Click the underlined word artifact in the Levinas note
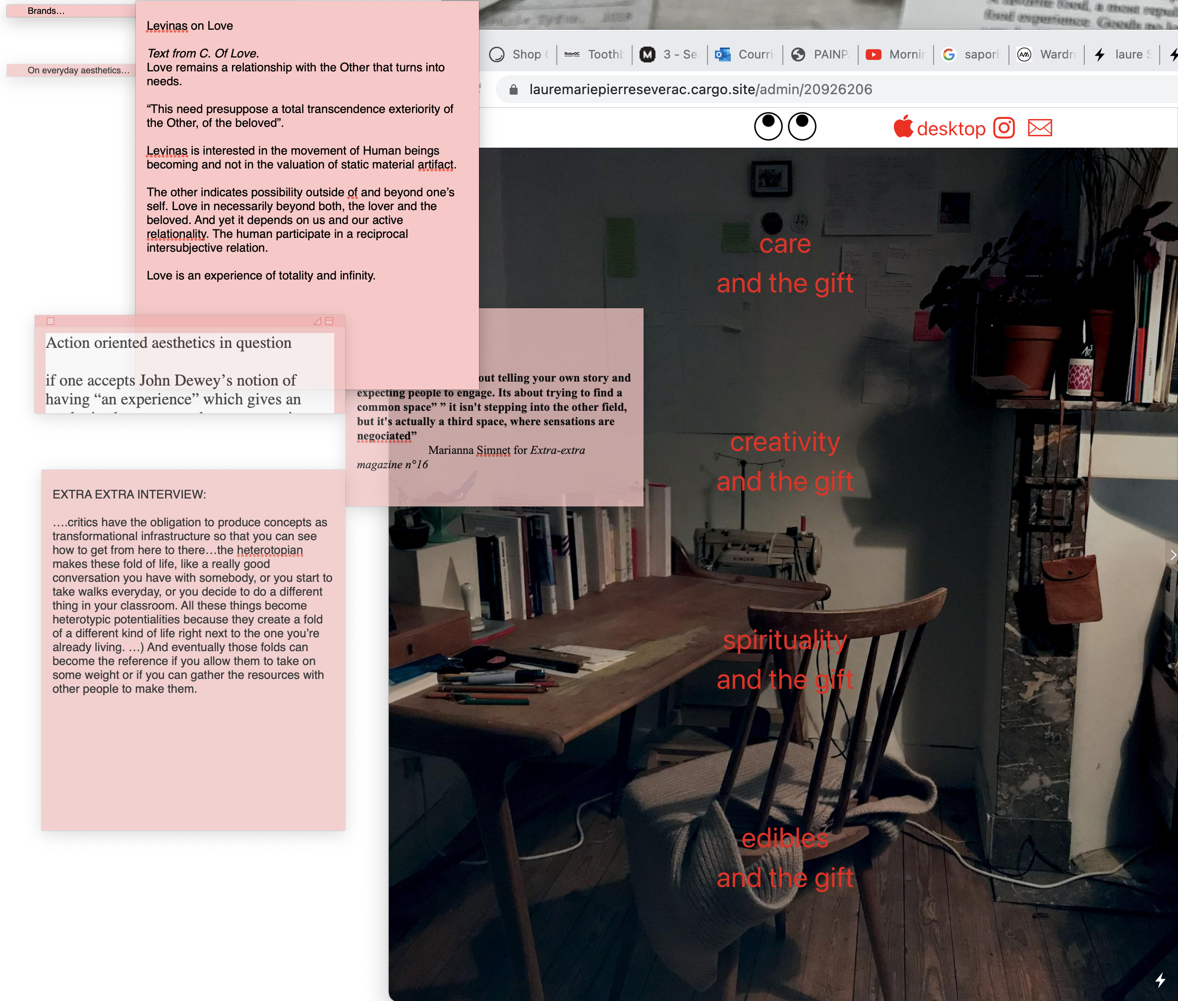Image resolution: width=1178 pixels, height=1001 pixels. coord(435,165)
